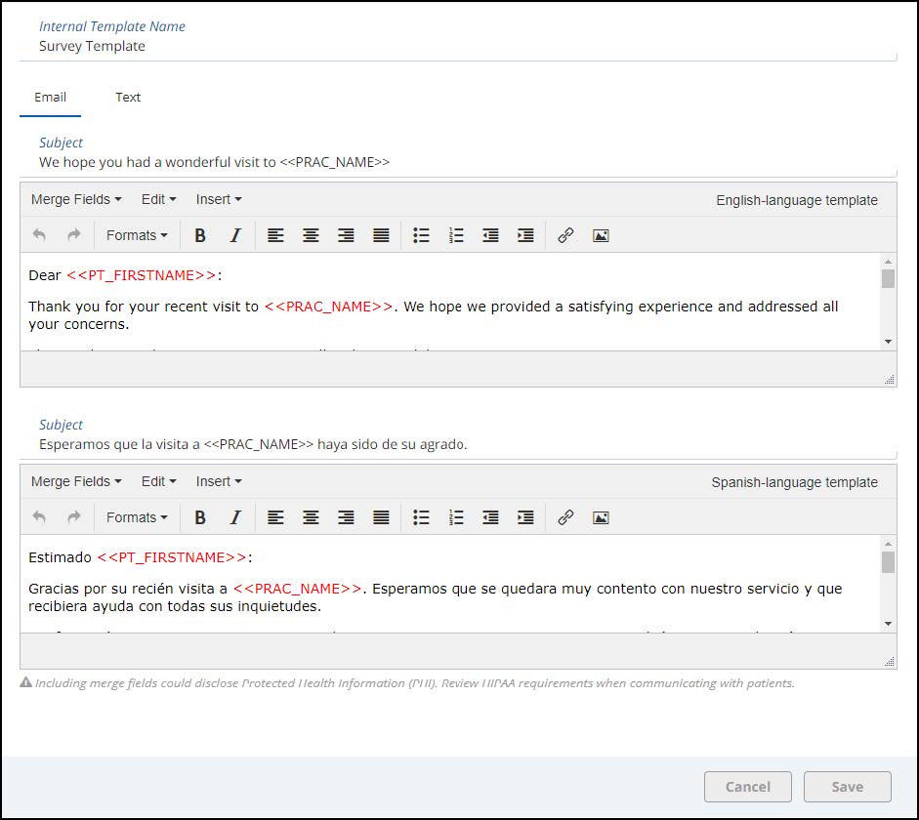Insert an image in the English template editor
The width and height of the screenshot is (919, 820).
pos(601,235)
